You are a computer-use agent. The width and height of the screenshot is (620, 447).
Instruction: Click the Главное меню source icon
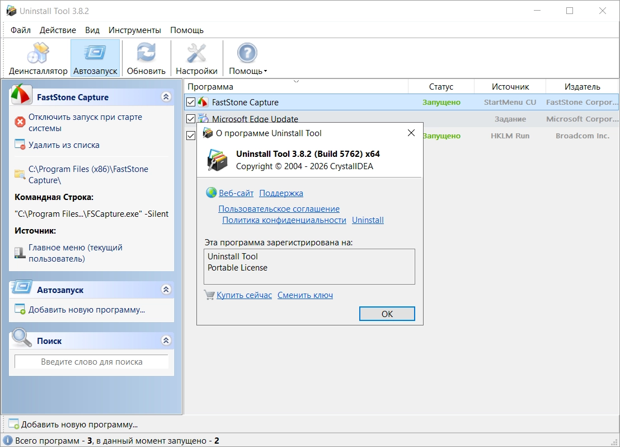point(20,253)
